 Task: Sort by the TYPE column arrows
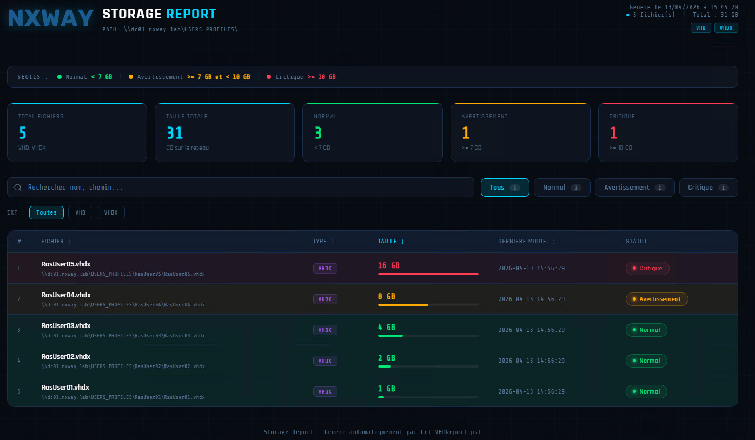(332, 242)
